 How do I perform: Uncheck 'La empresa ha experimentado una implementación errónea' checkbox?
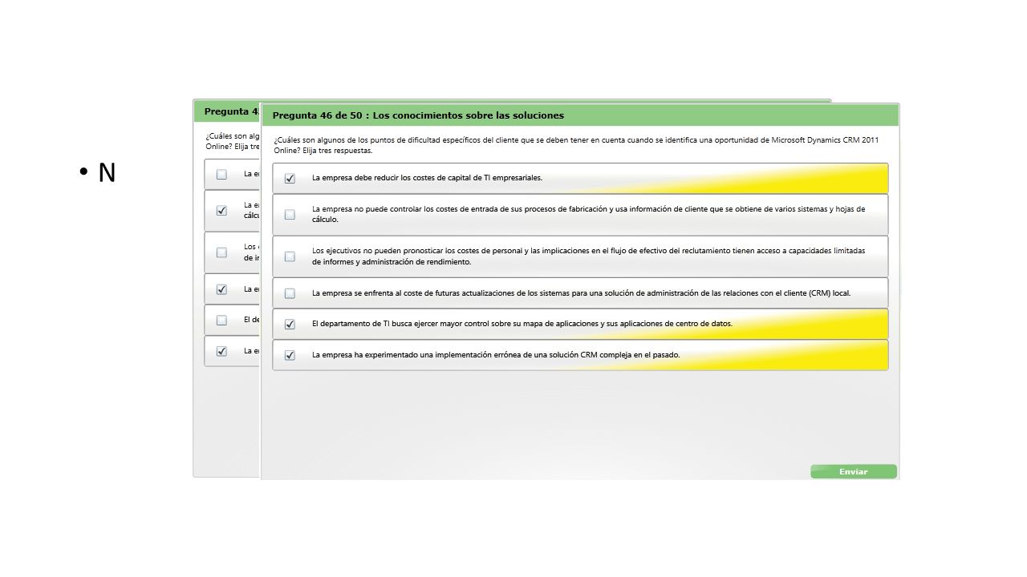click(x=290, y=355)
